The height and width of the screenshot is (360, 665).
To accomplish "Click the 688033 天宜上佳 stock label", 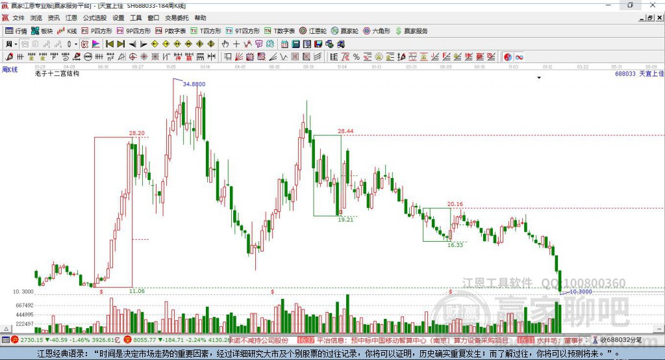I will click(x=639, y=74).
